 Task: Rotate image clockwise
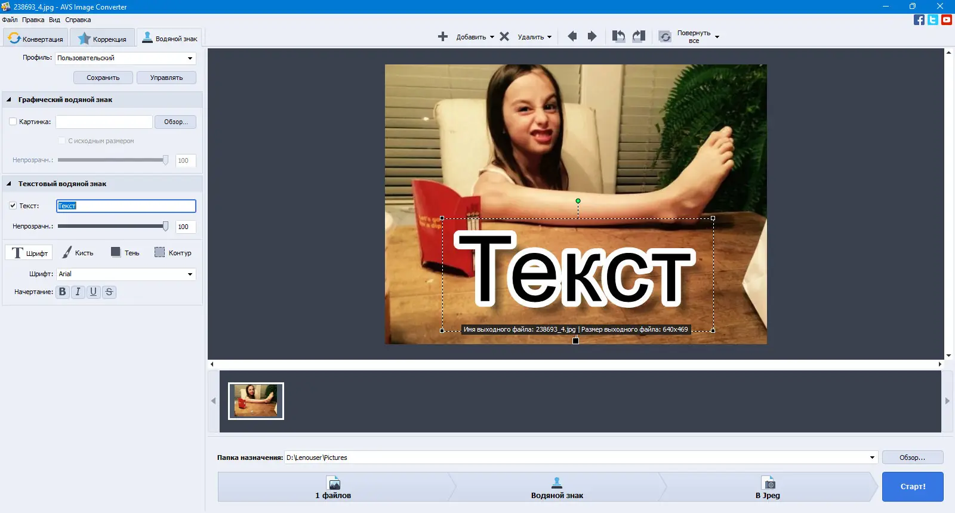(639, 36)
